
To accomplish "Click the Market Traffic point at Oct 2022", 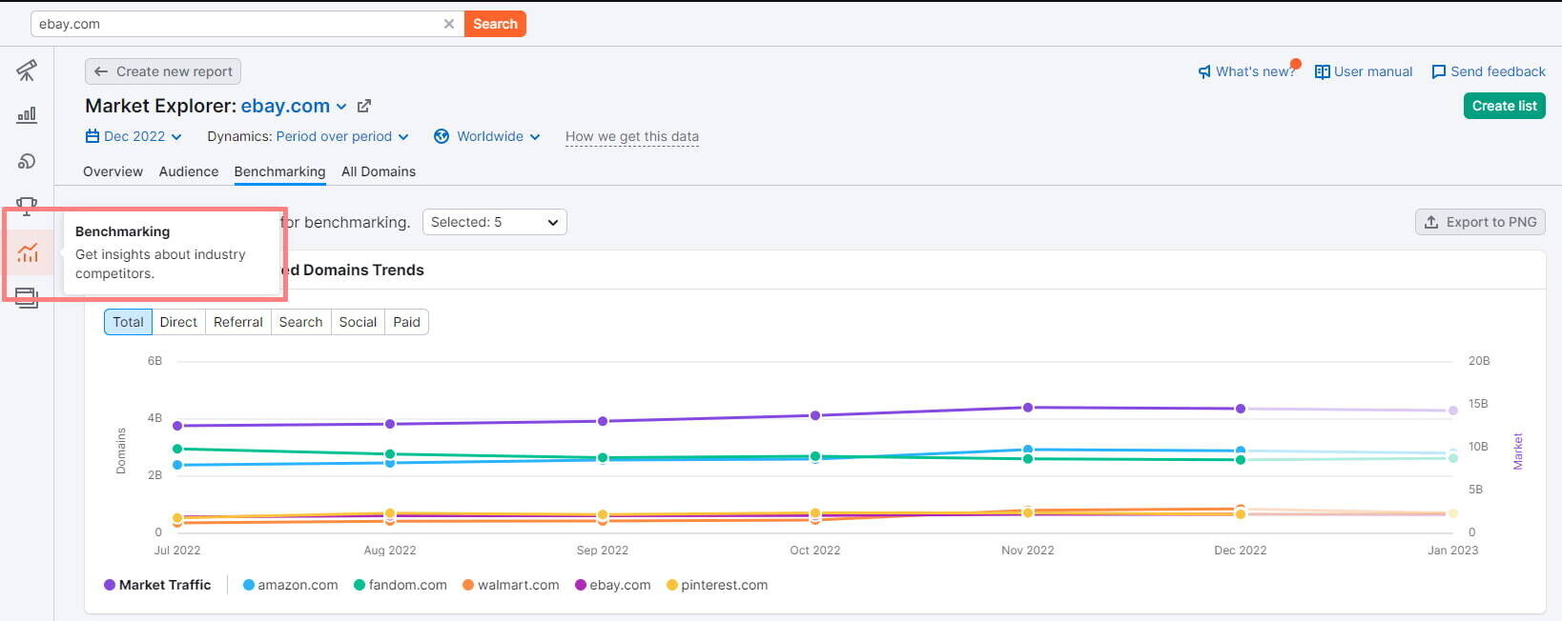I will click(x=815, y=415).
